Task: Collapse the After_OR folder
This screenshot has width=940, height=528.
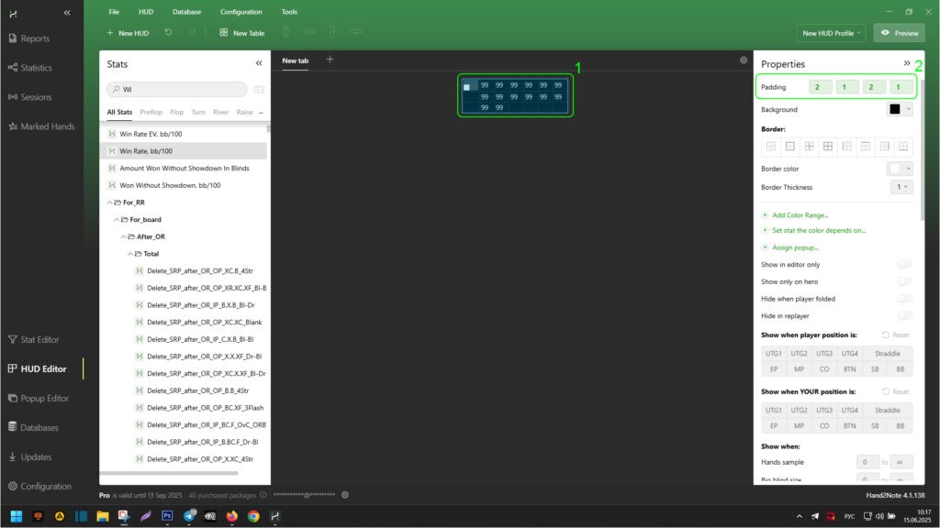Action: point(124,237)
